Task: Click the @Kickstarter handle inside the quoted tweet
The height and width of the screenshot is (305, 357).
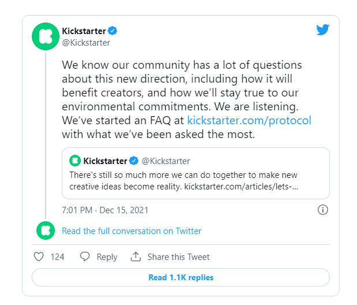Action: point(166,161)
